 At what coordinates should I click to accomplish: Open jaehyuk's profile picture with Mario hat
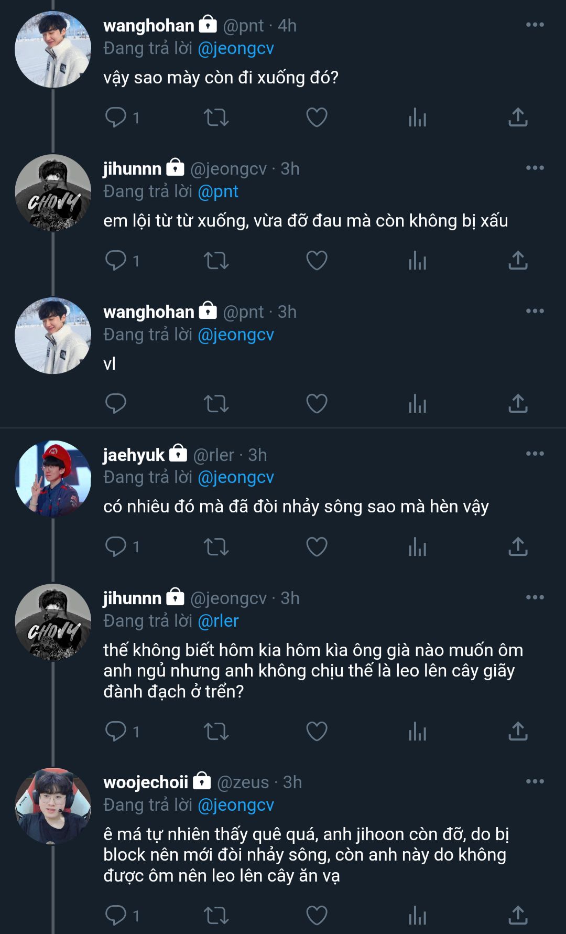click(x=53, y=479)
